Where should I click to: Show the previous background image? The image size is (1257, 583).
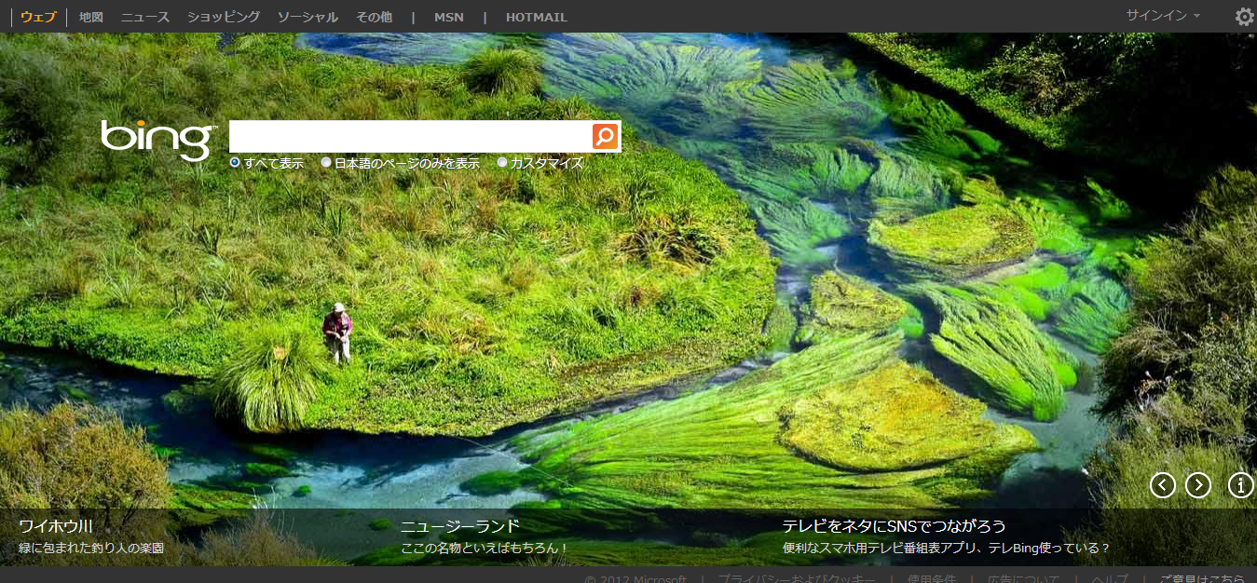[x=1162, y=485]
